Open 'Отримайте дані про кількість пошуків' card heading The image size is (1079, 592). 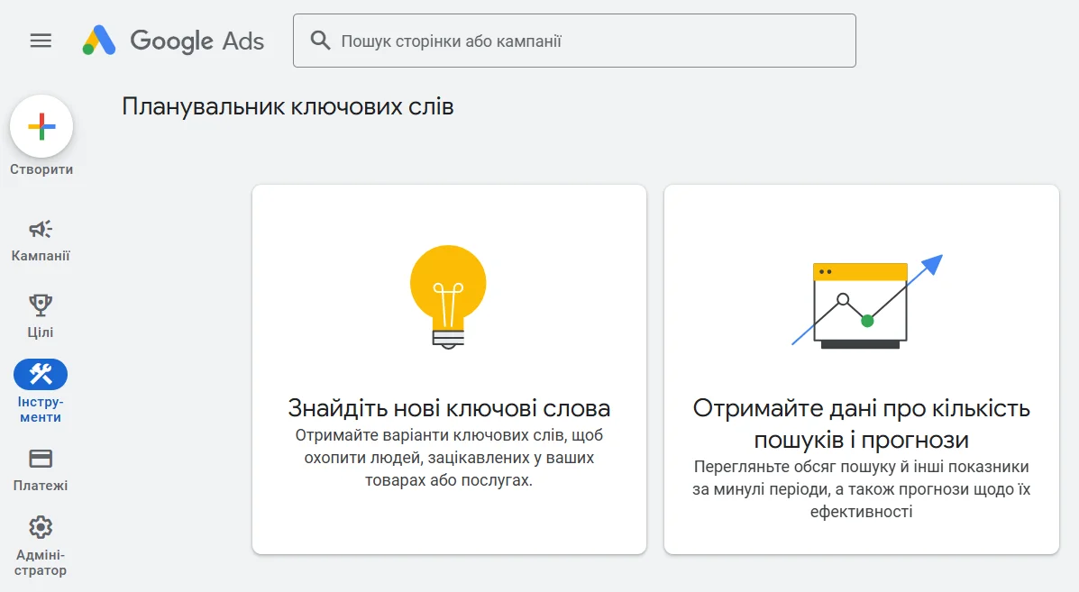861,424
